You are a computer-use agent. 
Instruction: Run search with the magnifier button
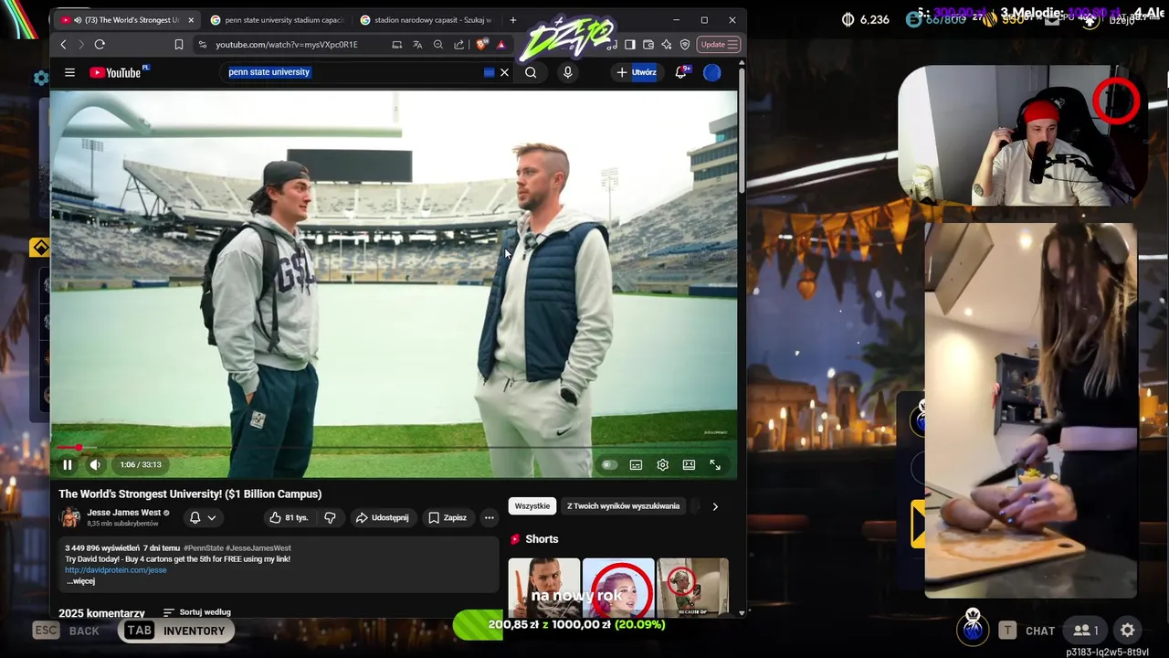point(531,72)
